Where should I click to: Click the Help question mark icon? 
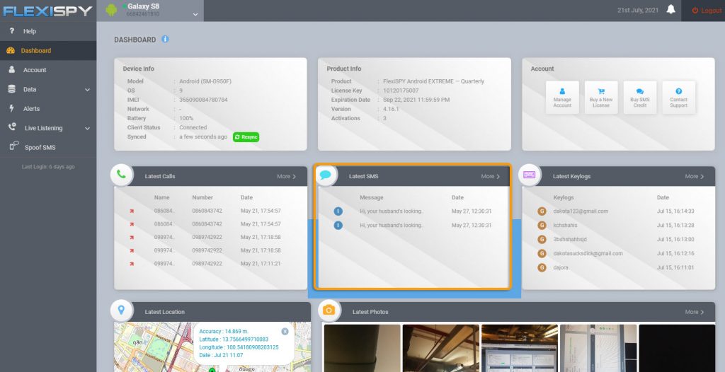tap(12, 30)
